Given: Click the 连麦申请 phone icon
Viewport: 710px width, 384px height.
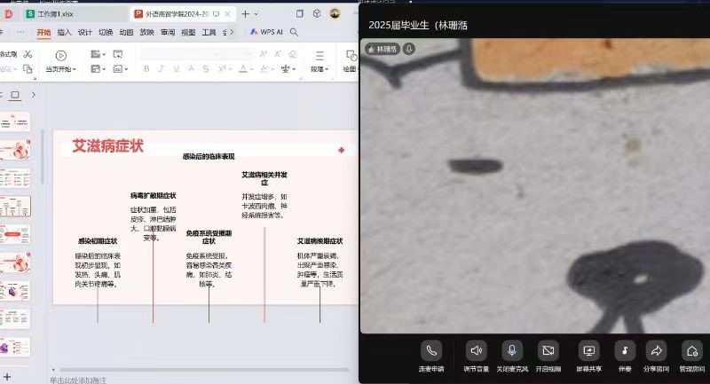Looking at the screenshot, I should click(431, 350).
